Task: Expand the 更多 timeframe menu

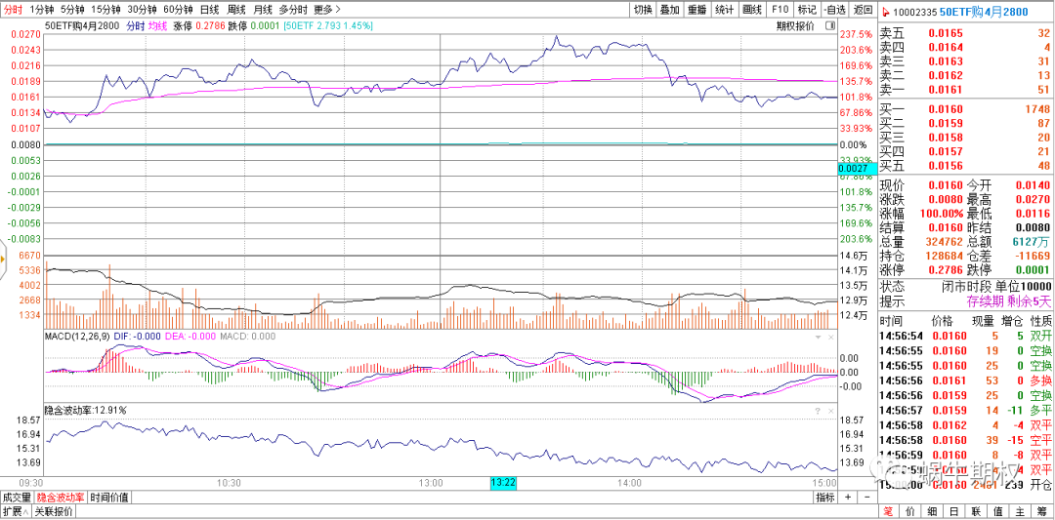Action: tap(326, 10)
